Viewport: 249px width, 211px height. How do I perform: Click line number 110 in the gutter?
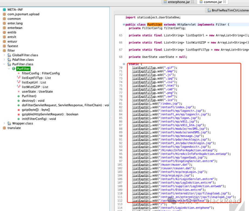click(x=120, y=193)
